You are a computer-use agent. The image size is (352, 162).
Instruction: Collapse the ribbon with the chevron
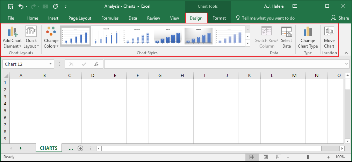pos(346,53)
